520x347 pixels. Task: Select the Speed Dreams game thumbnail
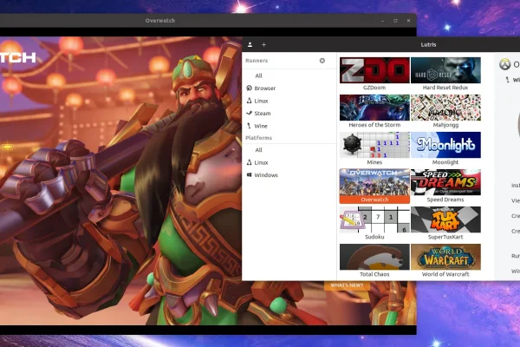coord(445,182)
